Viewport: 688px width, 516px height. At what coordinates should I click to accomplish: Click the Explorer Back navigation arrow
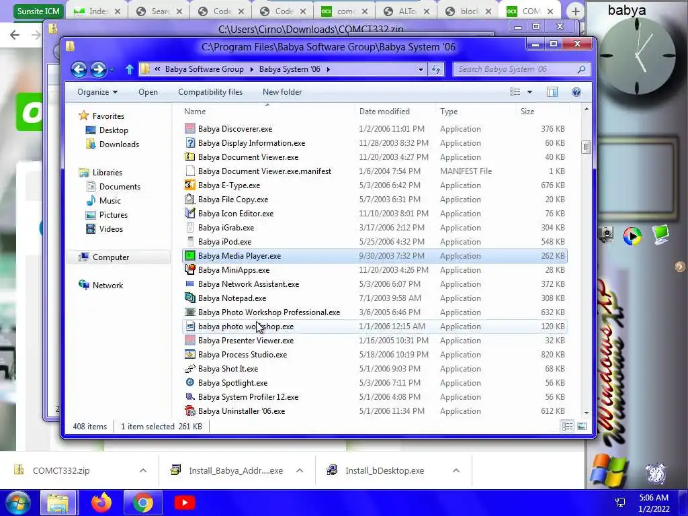tap(79, 69)
